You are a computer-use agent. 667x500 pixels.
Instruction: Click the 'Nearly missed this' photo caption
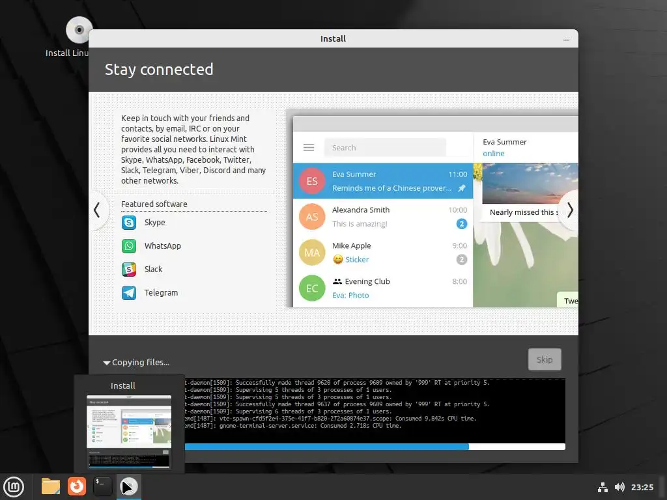(524, 212)
